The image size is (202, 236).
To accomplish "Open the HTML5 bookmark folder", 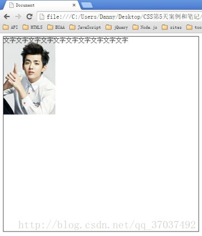I will tap(33, 27).
